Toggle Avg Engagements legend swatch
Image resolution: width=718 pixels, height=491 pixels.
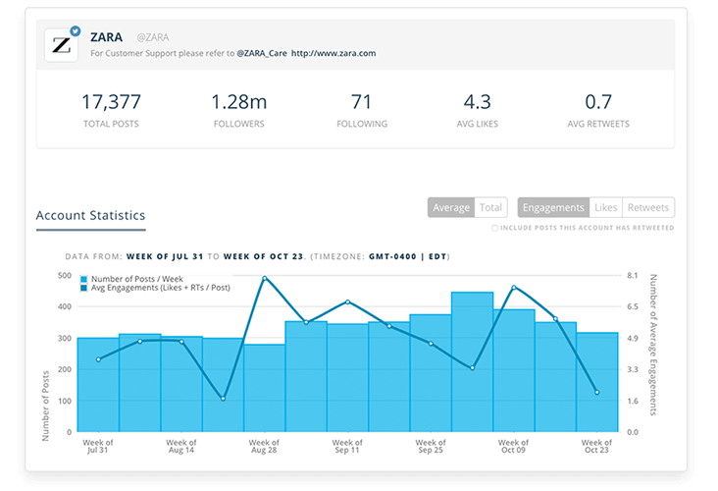[83, 288]
